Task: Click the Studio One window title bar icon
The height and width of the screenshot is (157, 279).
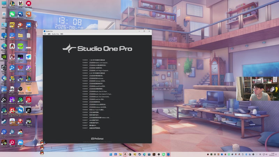Action: point(45,31)
